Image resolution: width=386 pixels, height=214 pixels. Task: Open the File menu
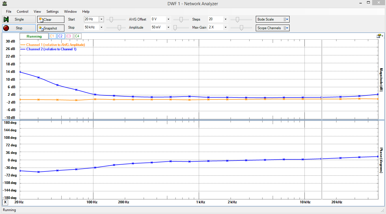(9, 12)
